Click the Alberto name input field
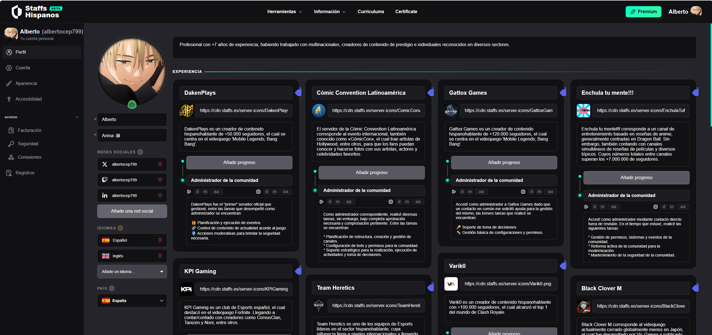 click(x=132, y=120)
